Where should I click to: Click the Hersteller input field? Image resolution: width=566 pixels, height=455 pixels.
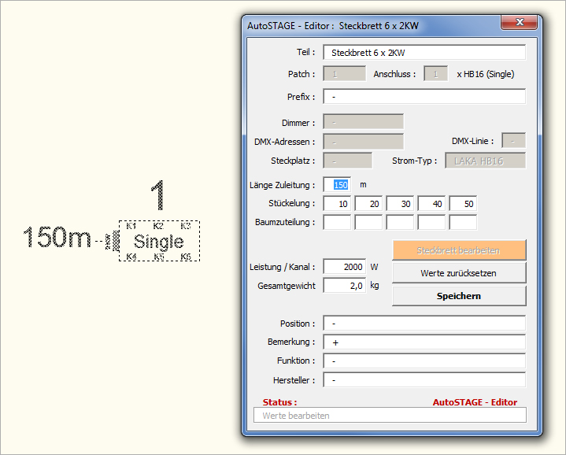pos(424,380)
